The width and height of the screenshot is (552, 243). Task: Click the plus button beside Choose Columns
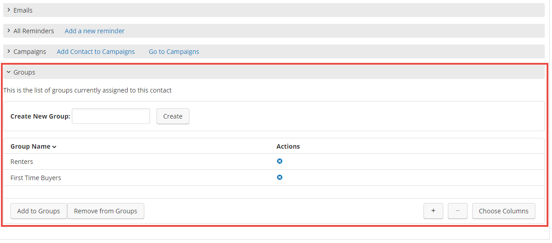tap(433, 211)
